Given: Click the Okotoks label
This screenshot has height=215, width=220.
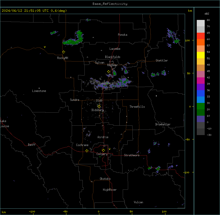Looking at the screenshot, I should [105, 179].
